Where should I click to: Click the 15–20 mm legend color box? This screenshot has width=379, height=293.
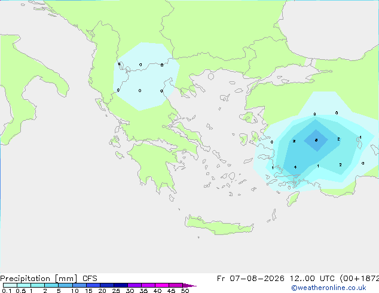pyautogui.click(x=93, y=285)
